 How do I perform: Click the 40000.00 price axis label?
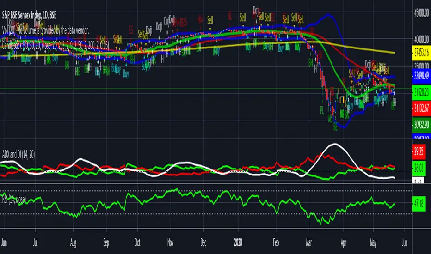(x=421, y=40)
